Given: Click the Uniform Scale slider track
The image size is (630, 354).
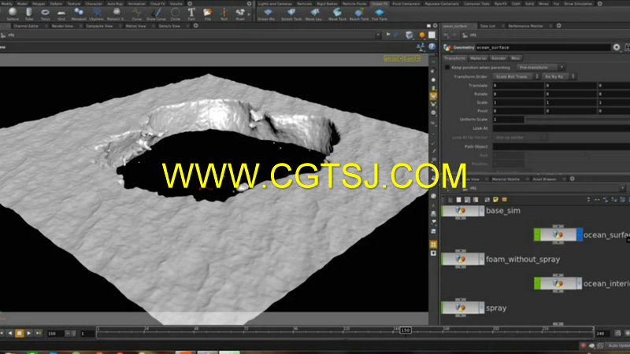Looking at the screenshot, I should tap(577, 120).
